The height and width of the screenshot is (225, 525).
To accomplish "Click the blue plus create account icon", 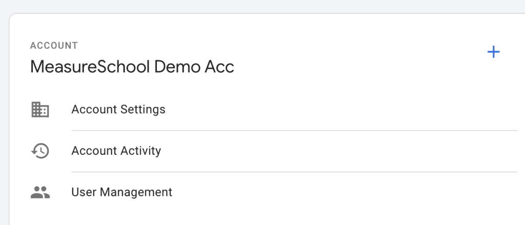I will tap(493, 52).
